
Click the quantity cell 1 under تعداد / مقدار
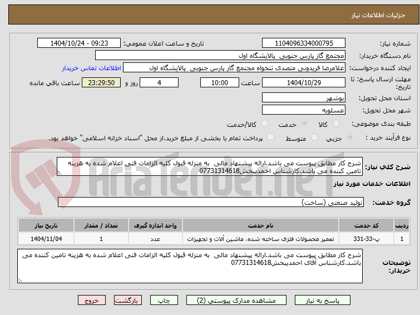coord(101,239)
